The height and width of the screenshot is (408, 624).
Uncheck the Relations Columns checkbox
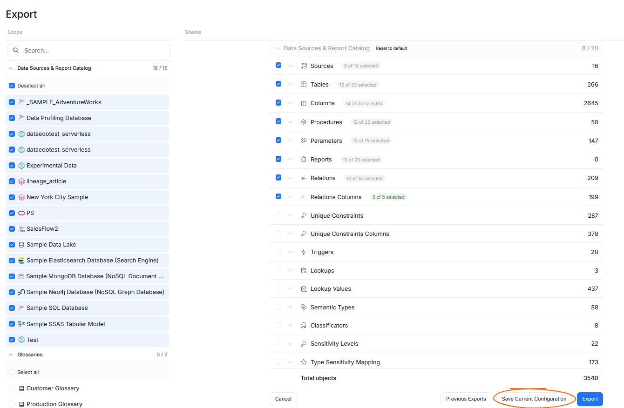tap(278, 197)
